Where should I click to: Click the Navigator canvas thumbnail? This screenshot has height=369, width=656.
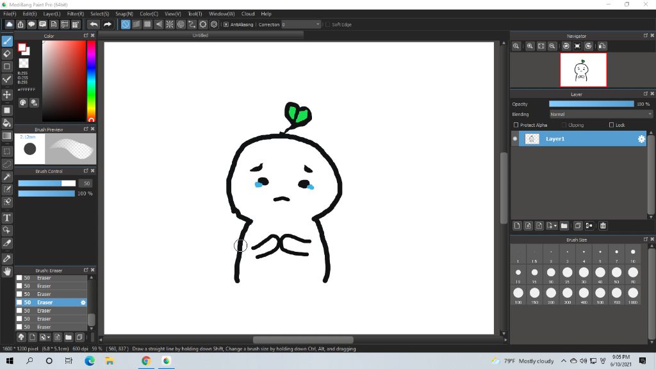click(x=583, y=70)
